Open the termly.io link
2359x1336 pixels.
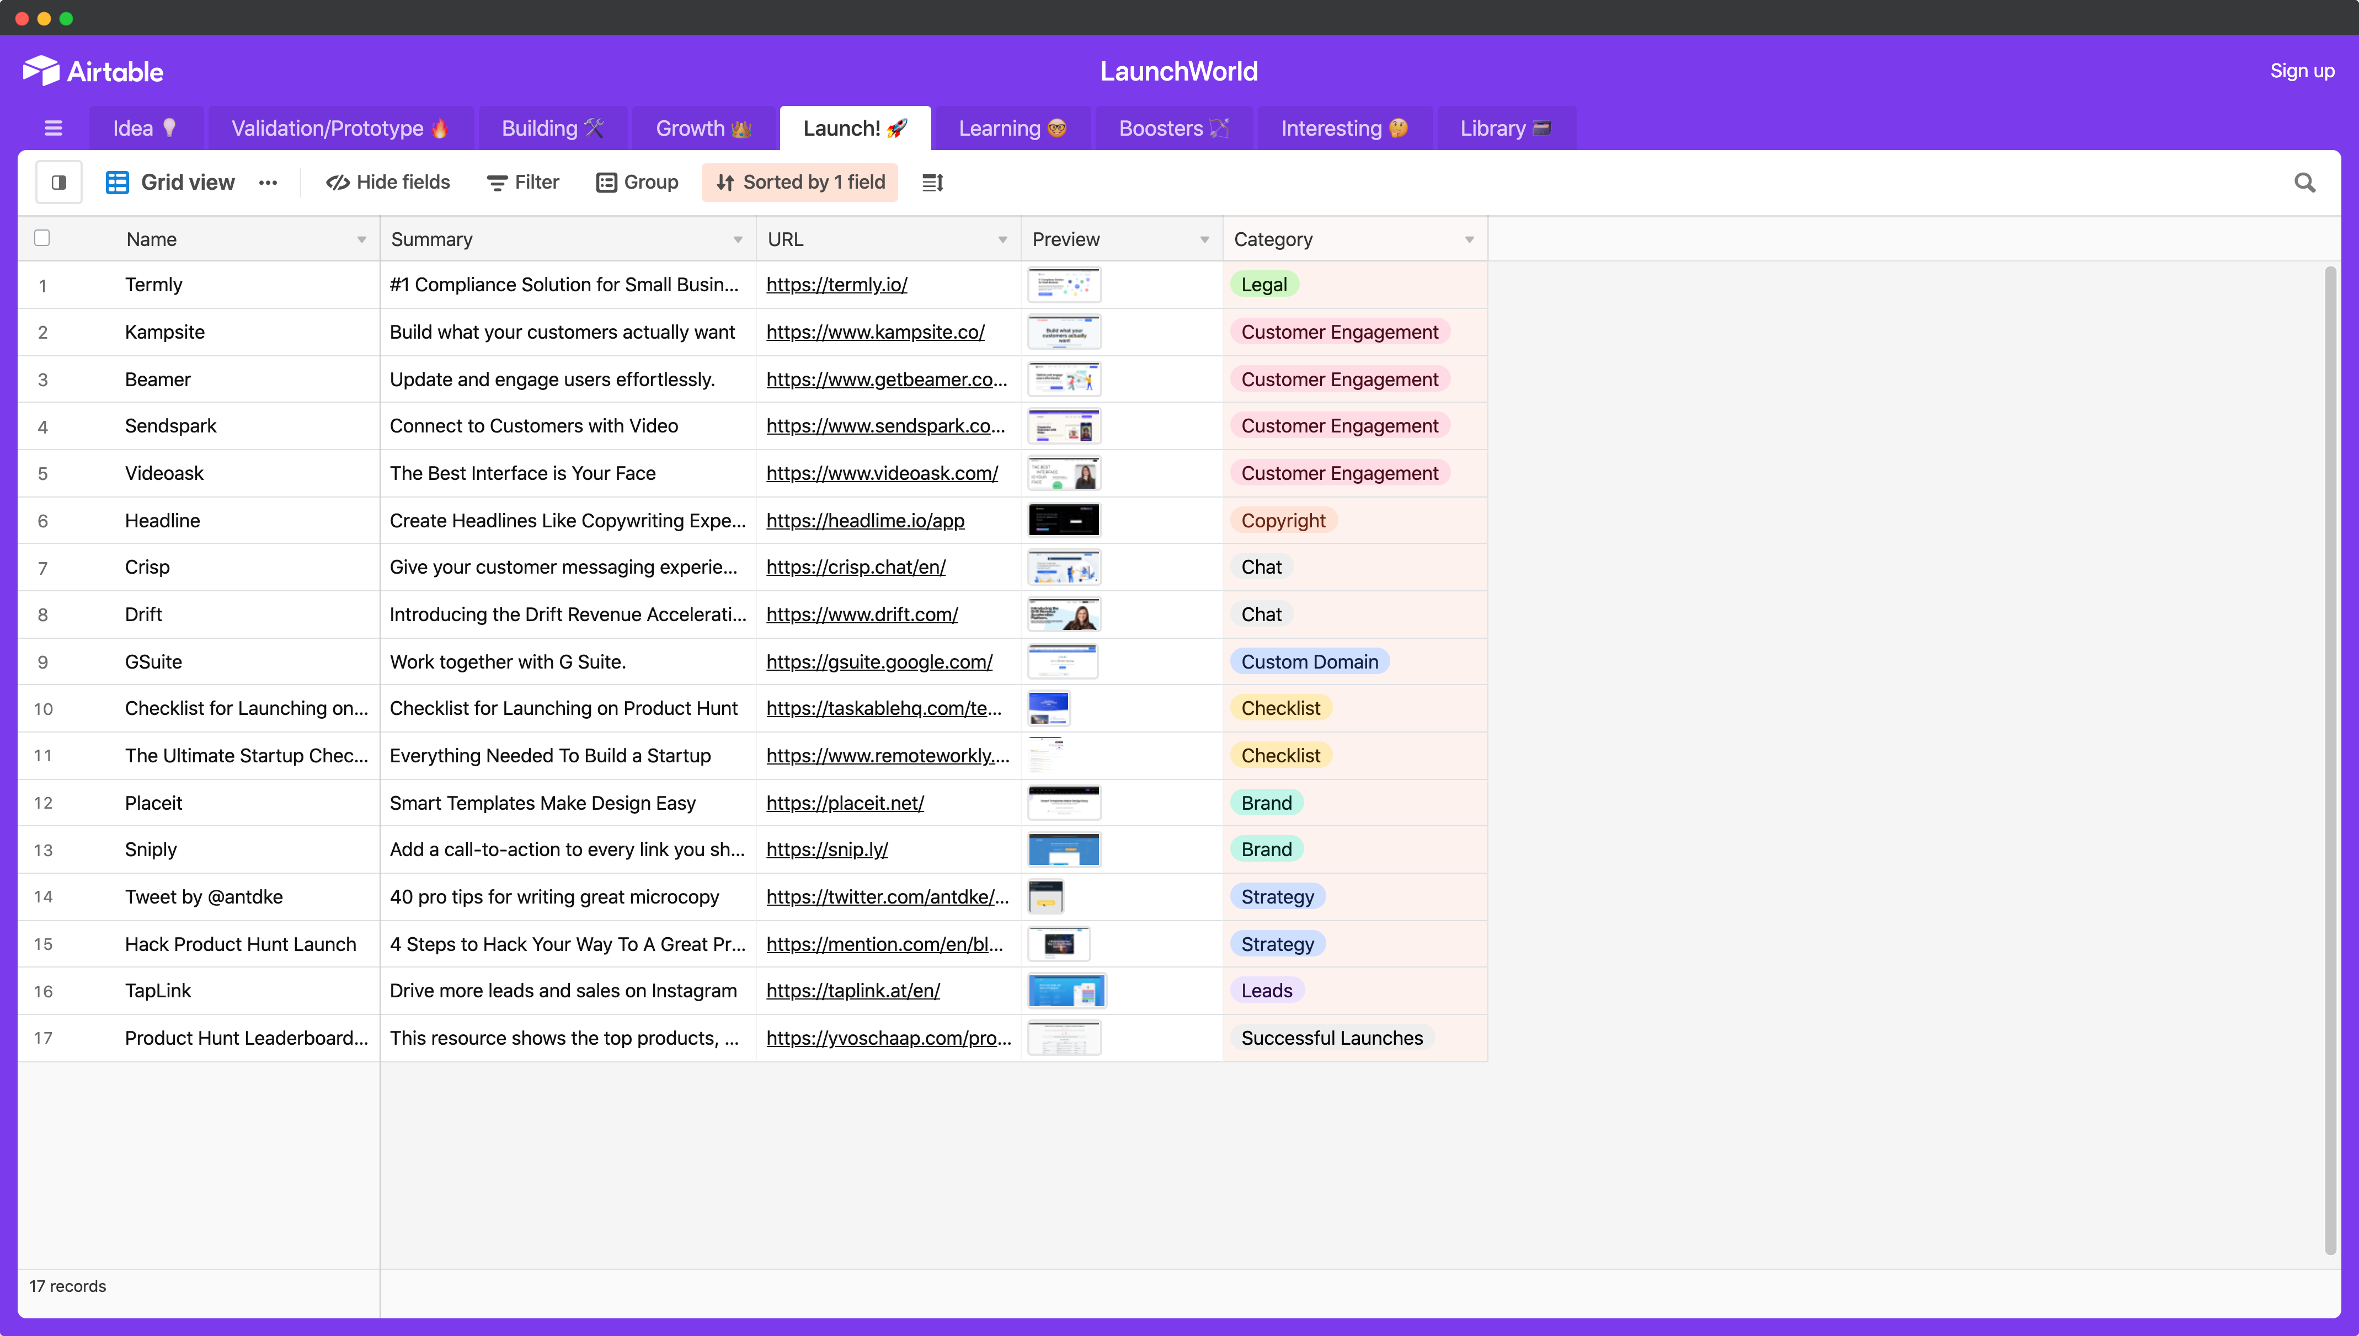click(837, 285)
